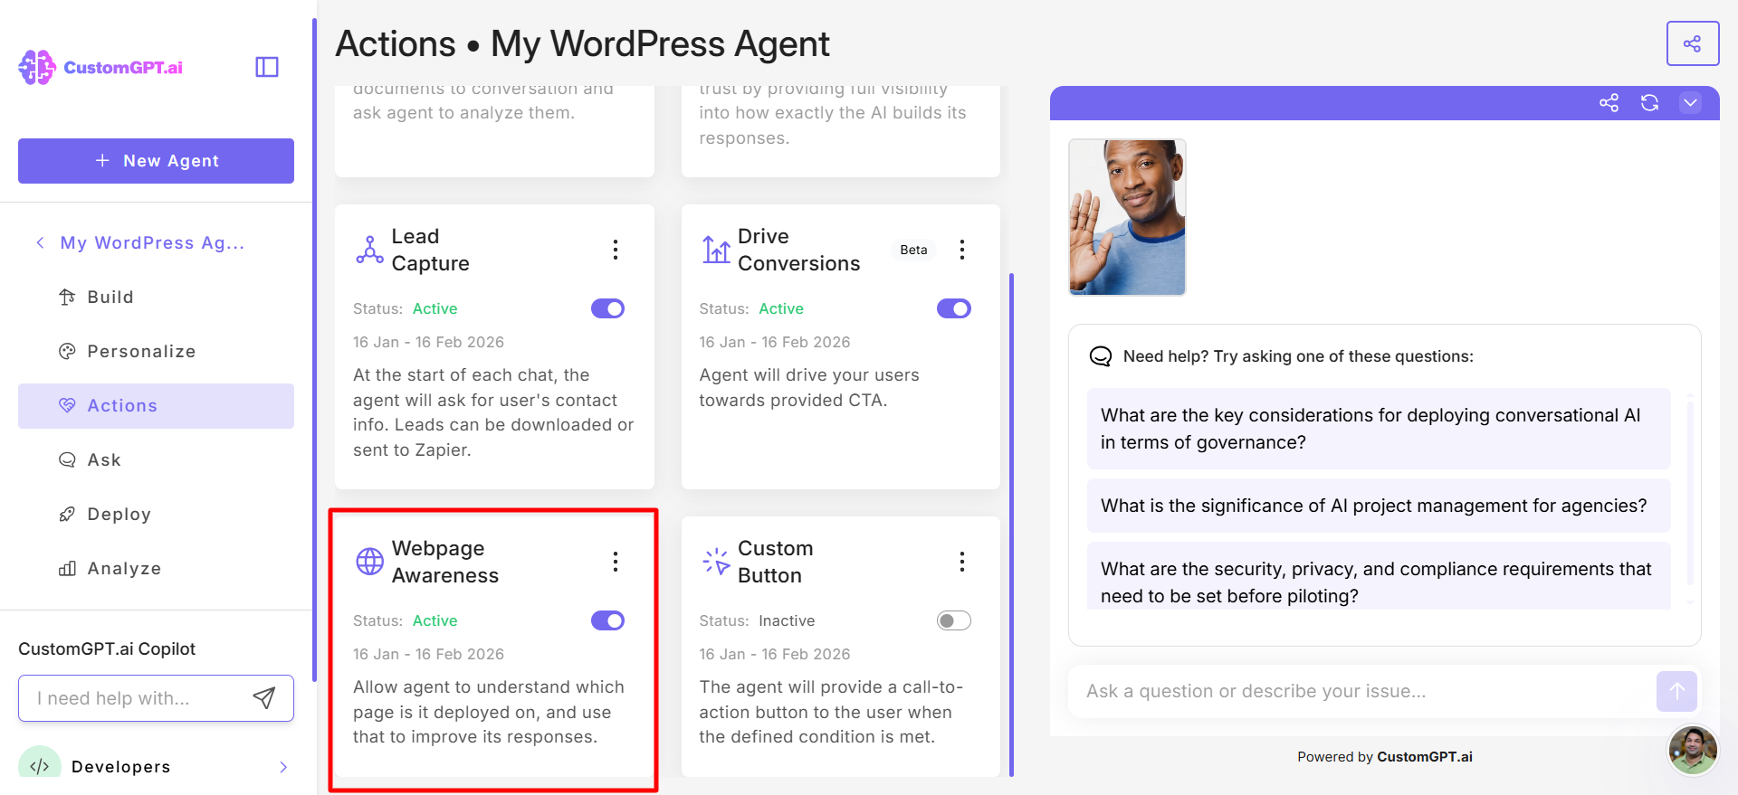Expand the Developers section arrow
Image resolution: width=1738 pixels, height=795 pixels.
pyautogui.click(x=283, y=767)
